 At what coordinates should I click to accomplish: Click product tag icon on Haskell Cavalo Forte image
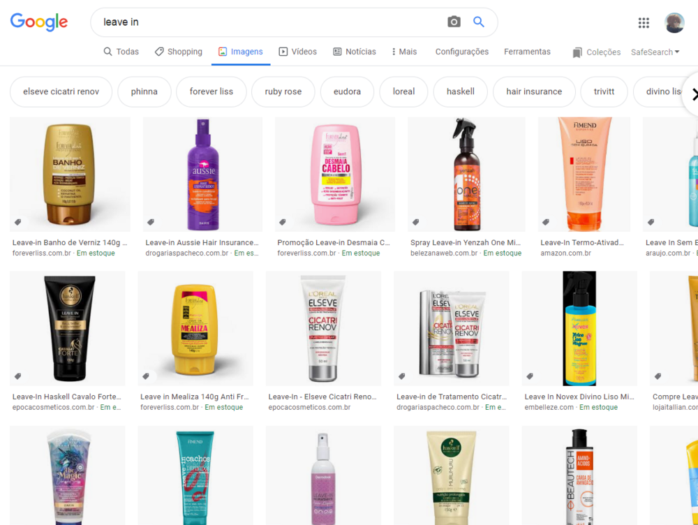point(18,376)
